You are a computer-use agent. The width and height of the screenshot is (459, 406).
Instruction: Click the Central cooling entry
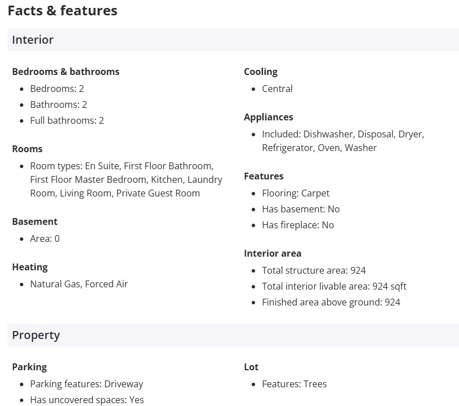pos(277,89)
